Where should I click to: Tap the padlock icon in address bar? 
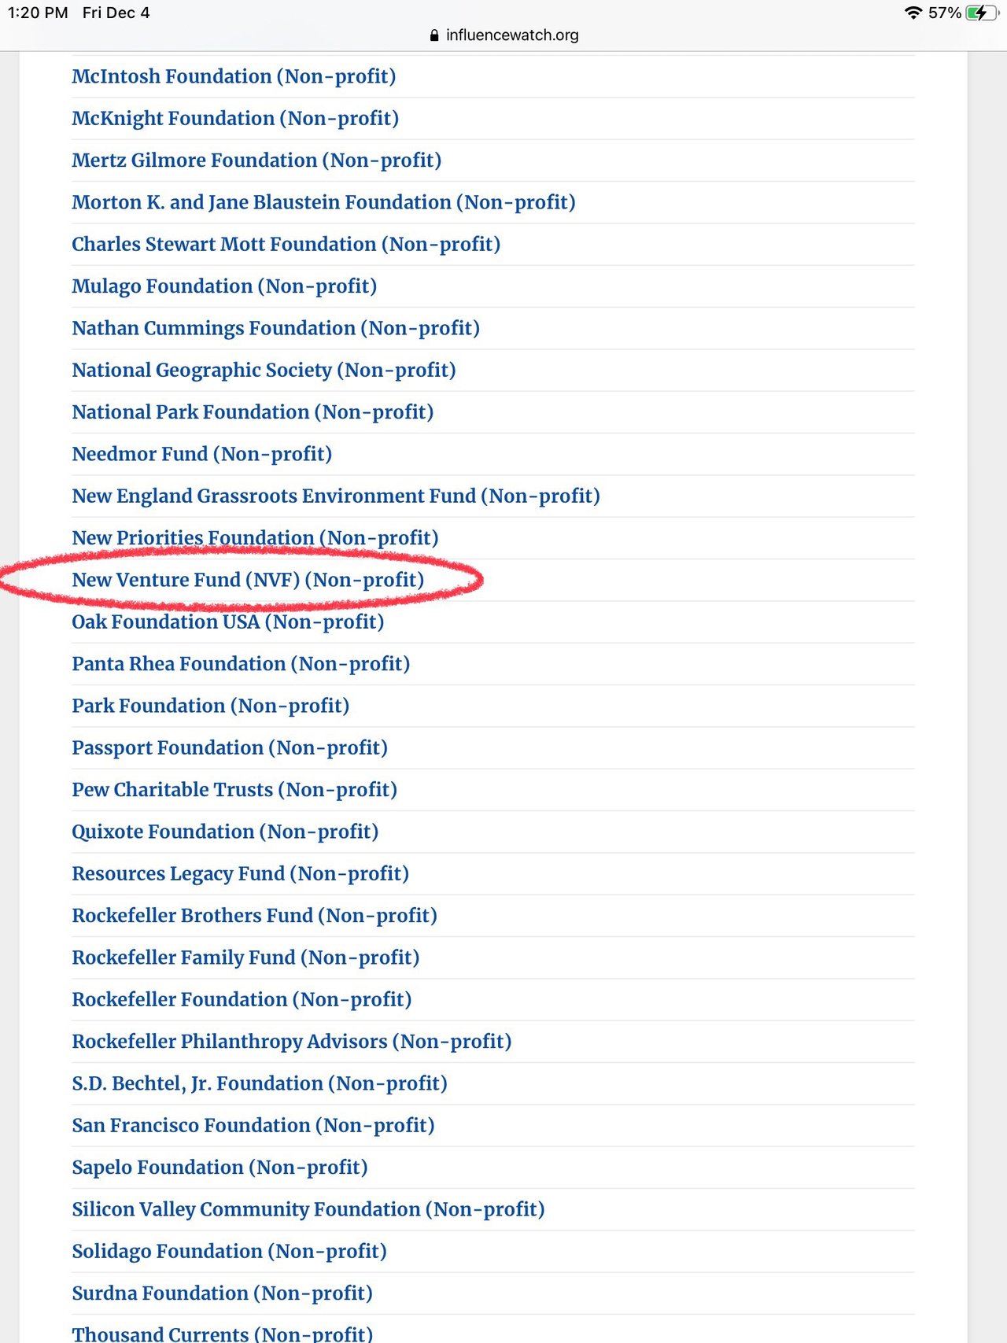click(x=434, y=35)
